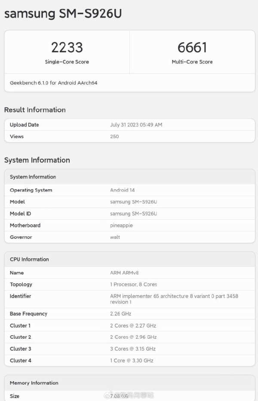Click the 'Cluster 2' row label
Image resolution: width=258 pixels, height=401 pixels.
(x=21, y=337)
